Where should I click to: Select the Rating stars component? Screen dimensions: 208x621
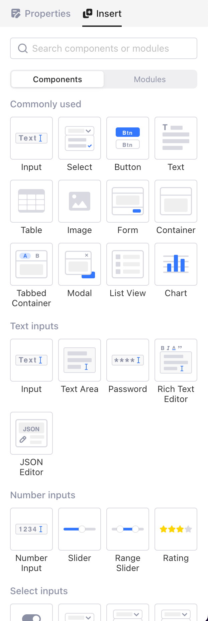[176, 529]
